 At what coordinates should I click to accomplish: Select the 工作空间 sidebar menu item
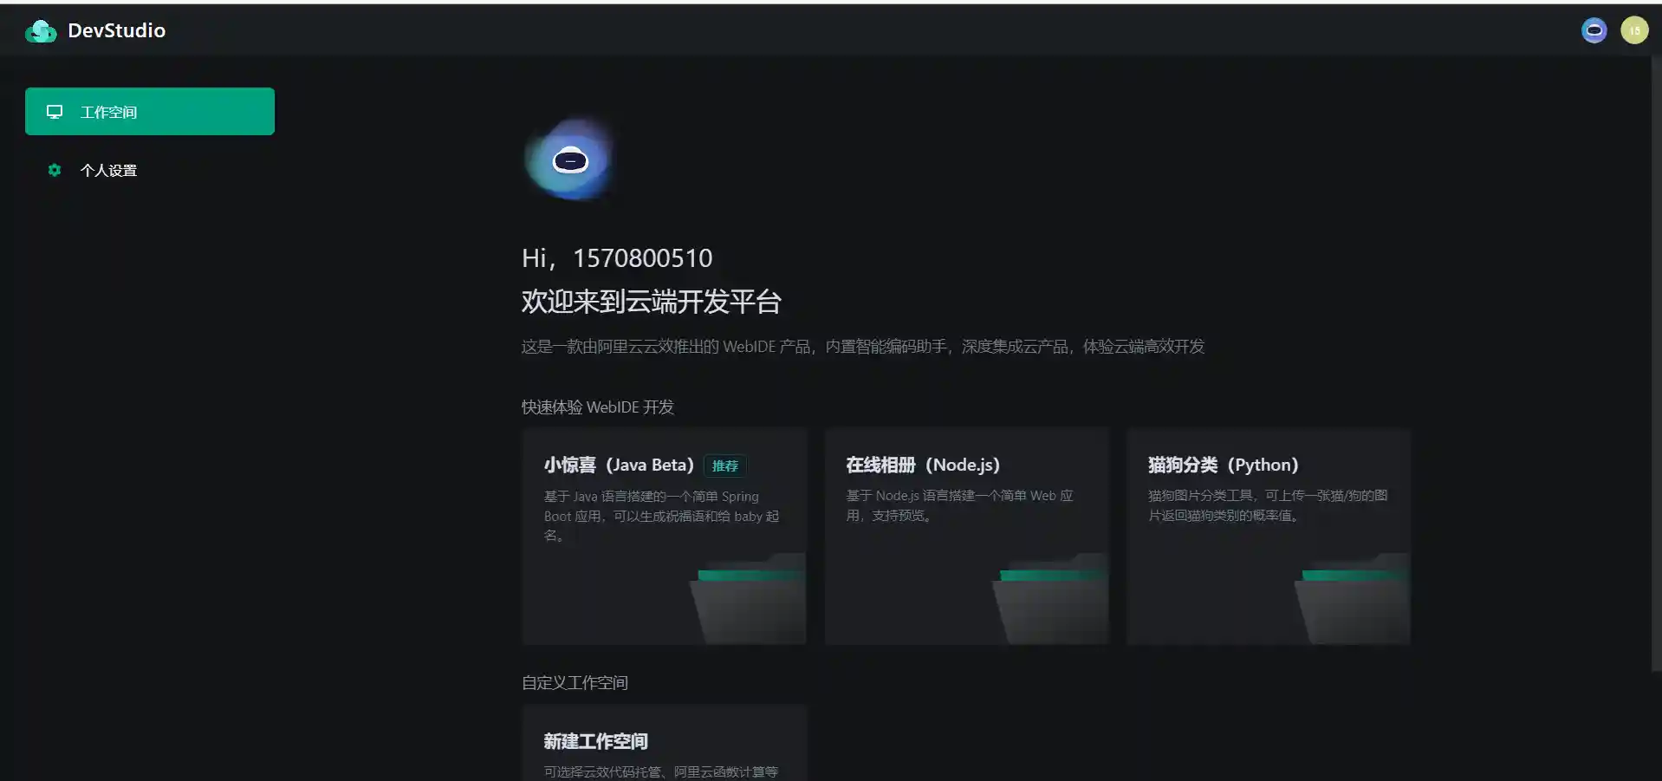pos(150,112)
